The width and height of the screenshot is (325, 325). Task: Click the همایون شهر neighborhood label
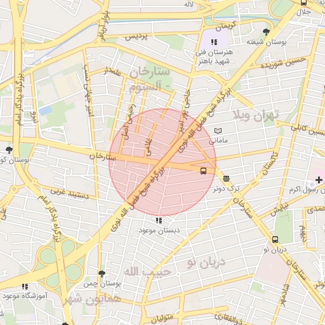(x=92, y=300)
